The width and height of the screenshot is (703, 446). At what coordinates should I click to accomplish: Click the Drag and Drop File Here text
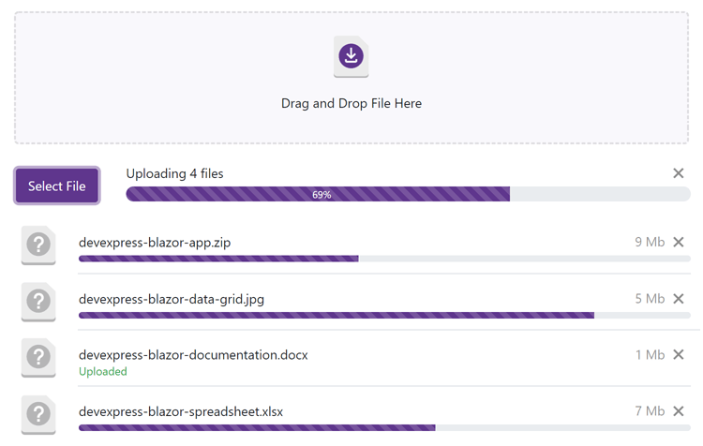coord(351,103)
